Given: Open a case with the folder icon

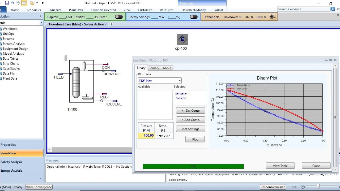Looking at the screenshot, I should 32,3.
